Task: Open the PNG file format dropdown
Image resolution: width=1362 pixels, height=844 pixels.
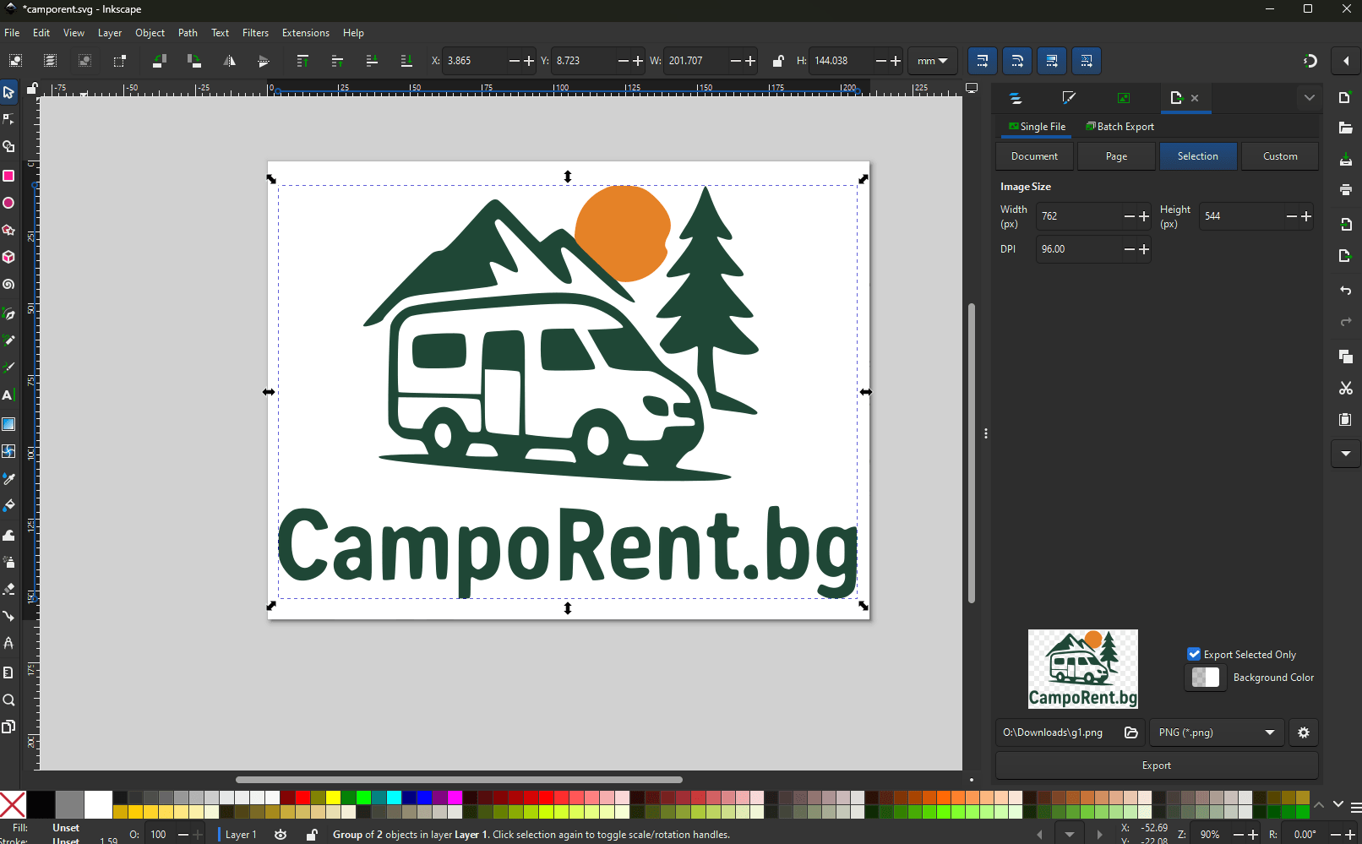Action: (1217, 732)
